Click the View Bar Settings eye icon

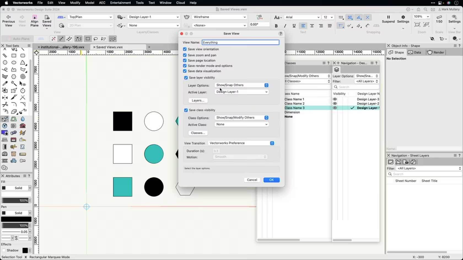[x=454, y=17]
